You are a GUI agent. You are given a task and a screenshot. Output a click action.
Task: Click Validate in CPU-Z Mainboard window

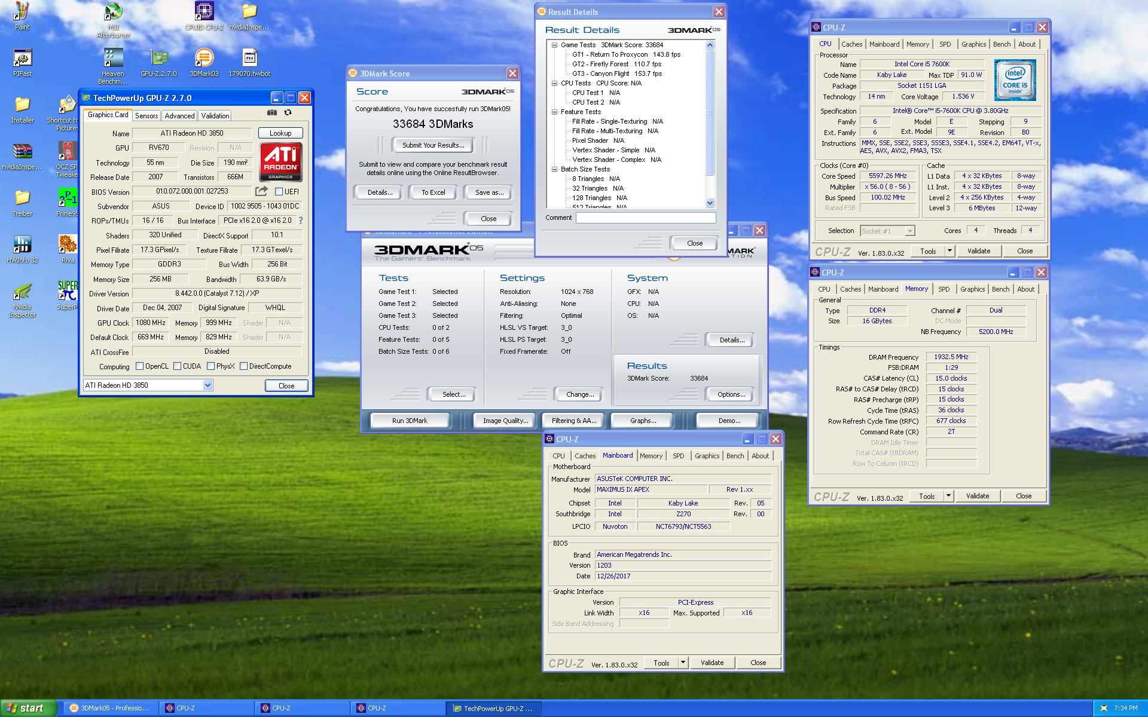(x=712, y=663)
